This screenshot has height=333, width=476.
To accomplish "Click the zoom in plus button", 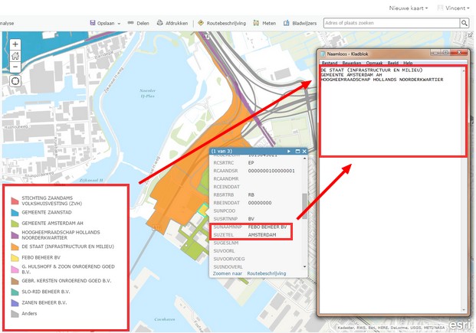I will tap(15, 44).
